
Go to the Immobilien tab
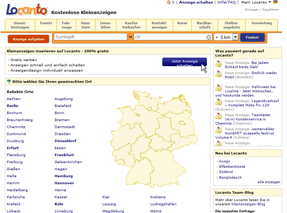[x=106, y=25]
